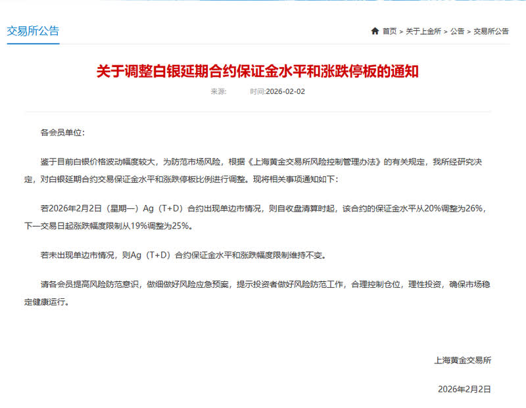Click the 来源 label under the title

[x=218, y=91]
